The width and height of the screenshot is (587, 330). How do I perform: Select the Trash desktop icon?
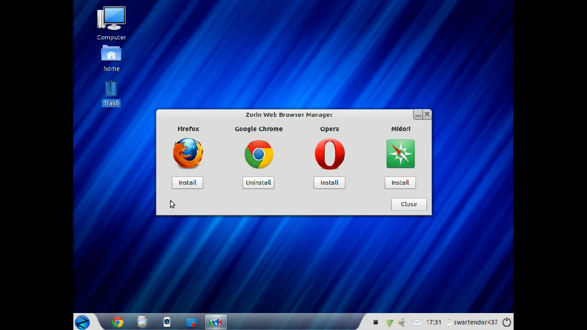pyautogui.click(x=111, y=94)
